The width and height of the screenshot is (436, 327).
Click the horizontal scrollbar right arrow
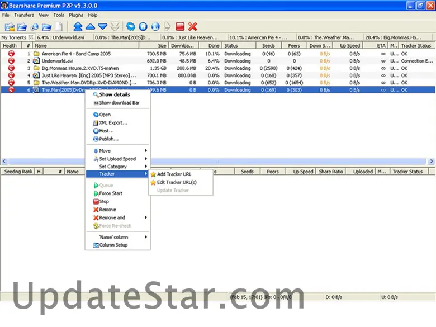(432, 161)
